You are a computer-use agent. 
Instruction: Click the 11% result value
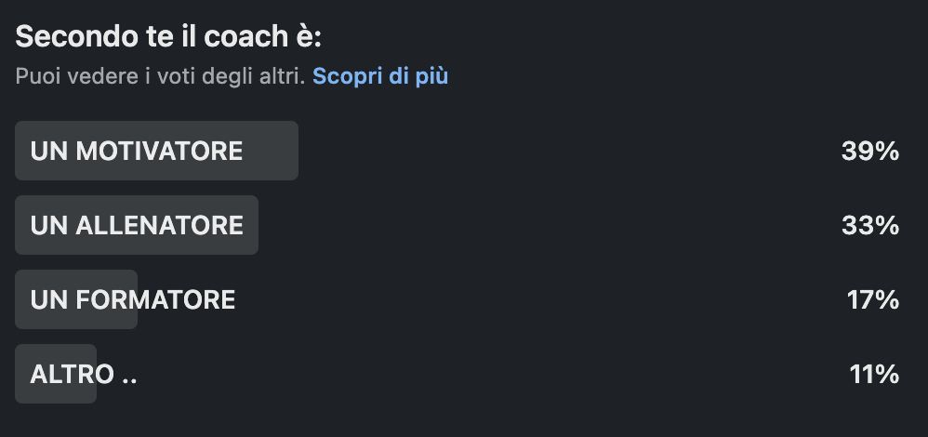(x=874, y=374)
